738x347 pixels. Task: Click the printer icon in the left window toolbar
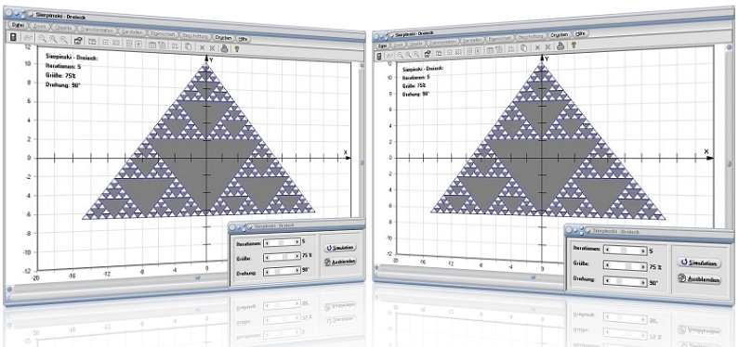point(224,48)
